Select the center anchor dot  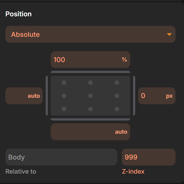90,96
